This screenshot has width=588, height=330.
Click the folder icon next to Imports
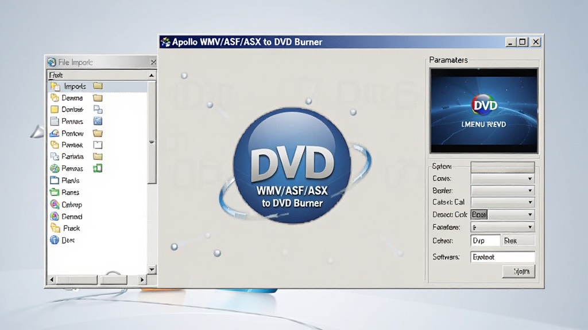[98, 86]
